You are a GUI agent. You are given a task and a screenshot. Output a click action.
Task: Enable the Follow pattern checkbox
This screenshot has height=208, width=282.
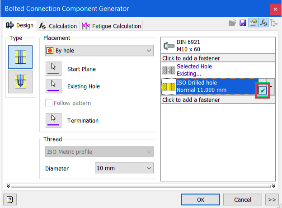(49, 103)
